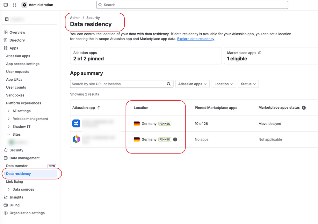318x224 pixels.
Task: Click the Administration gear icon
Action: (x=24, y=5)
